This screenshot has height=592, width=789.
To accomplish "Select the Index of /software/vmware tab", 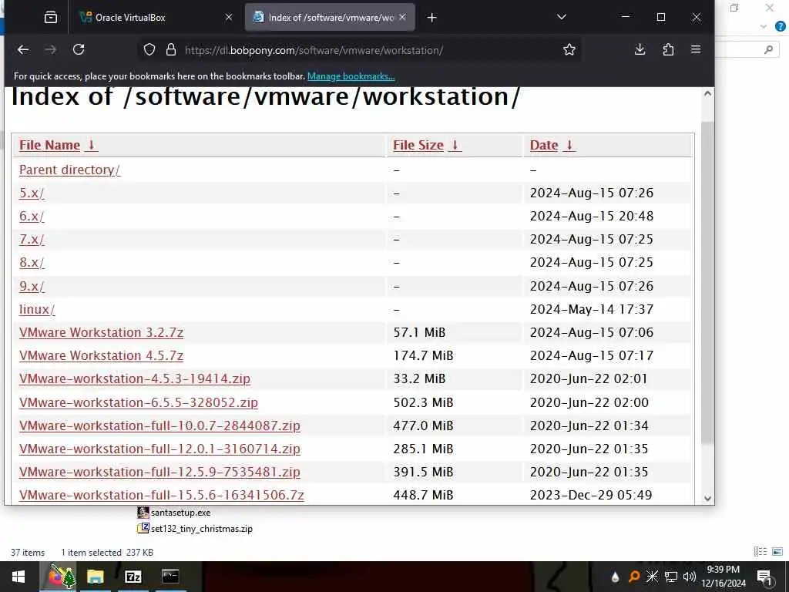I will [330, 17].
